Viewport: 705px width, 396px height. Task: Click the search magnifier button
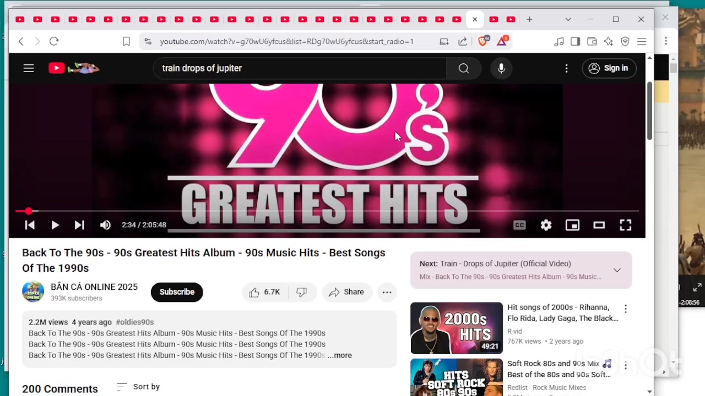point(463,68)
